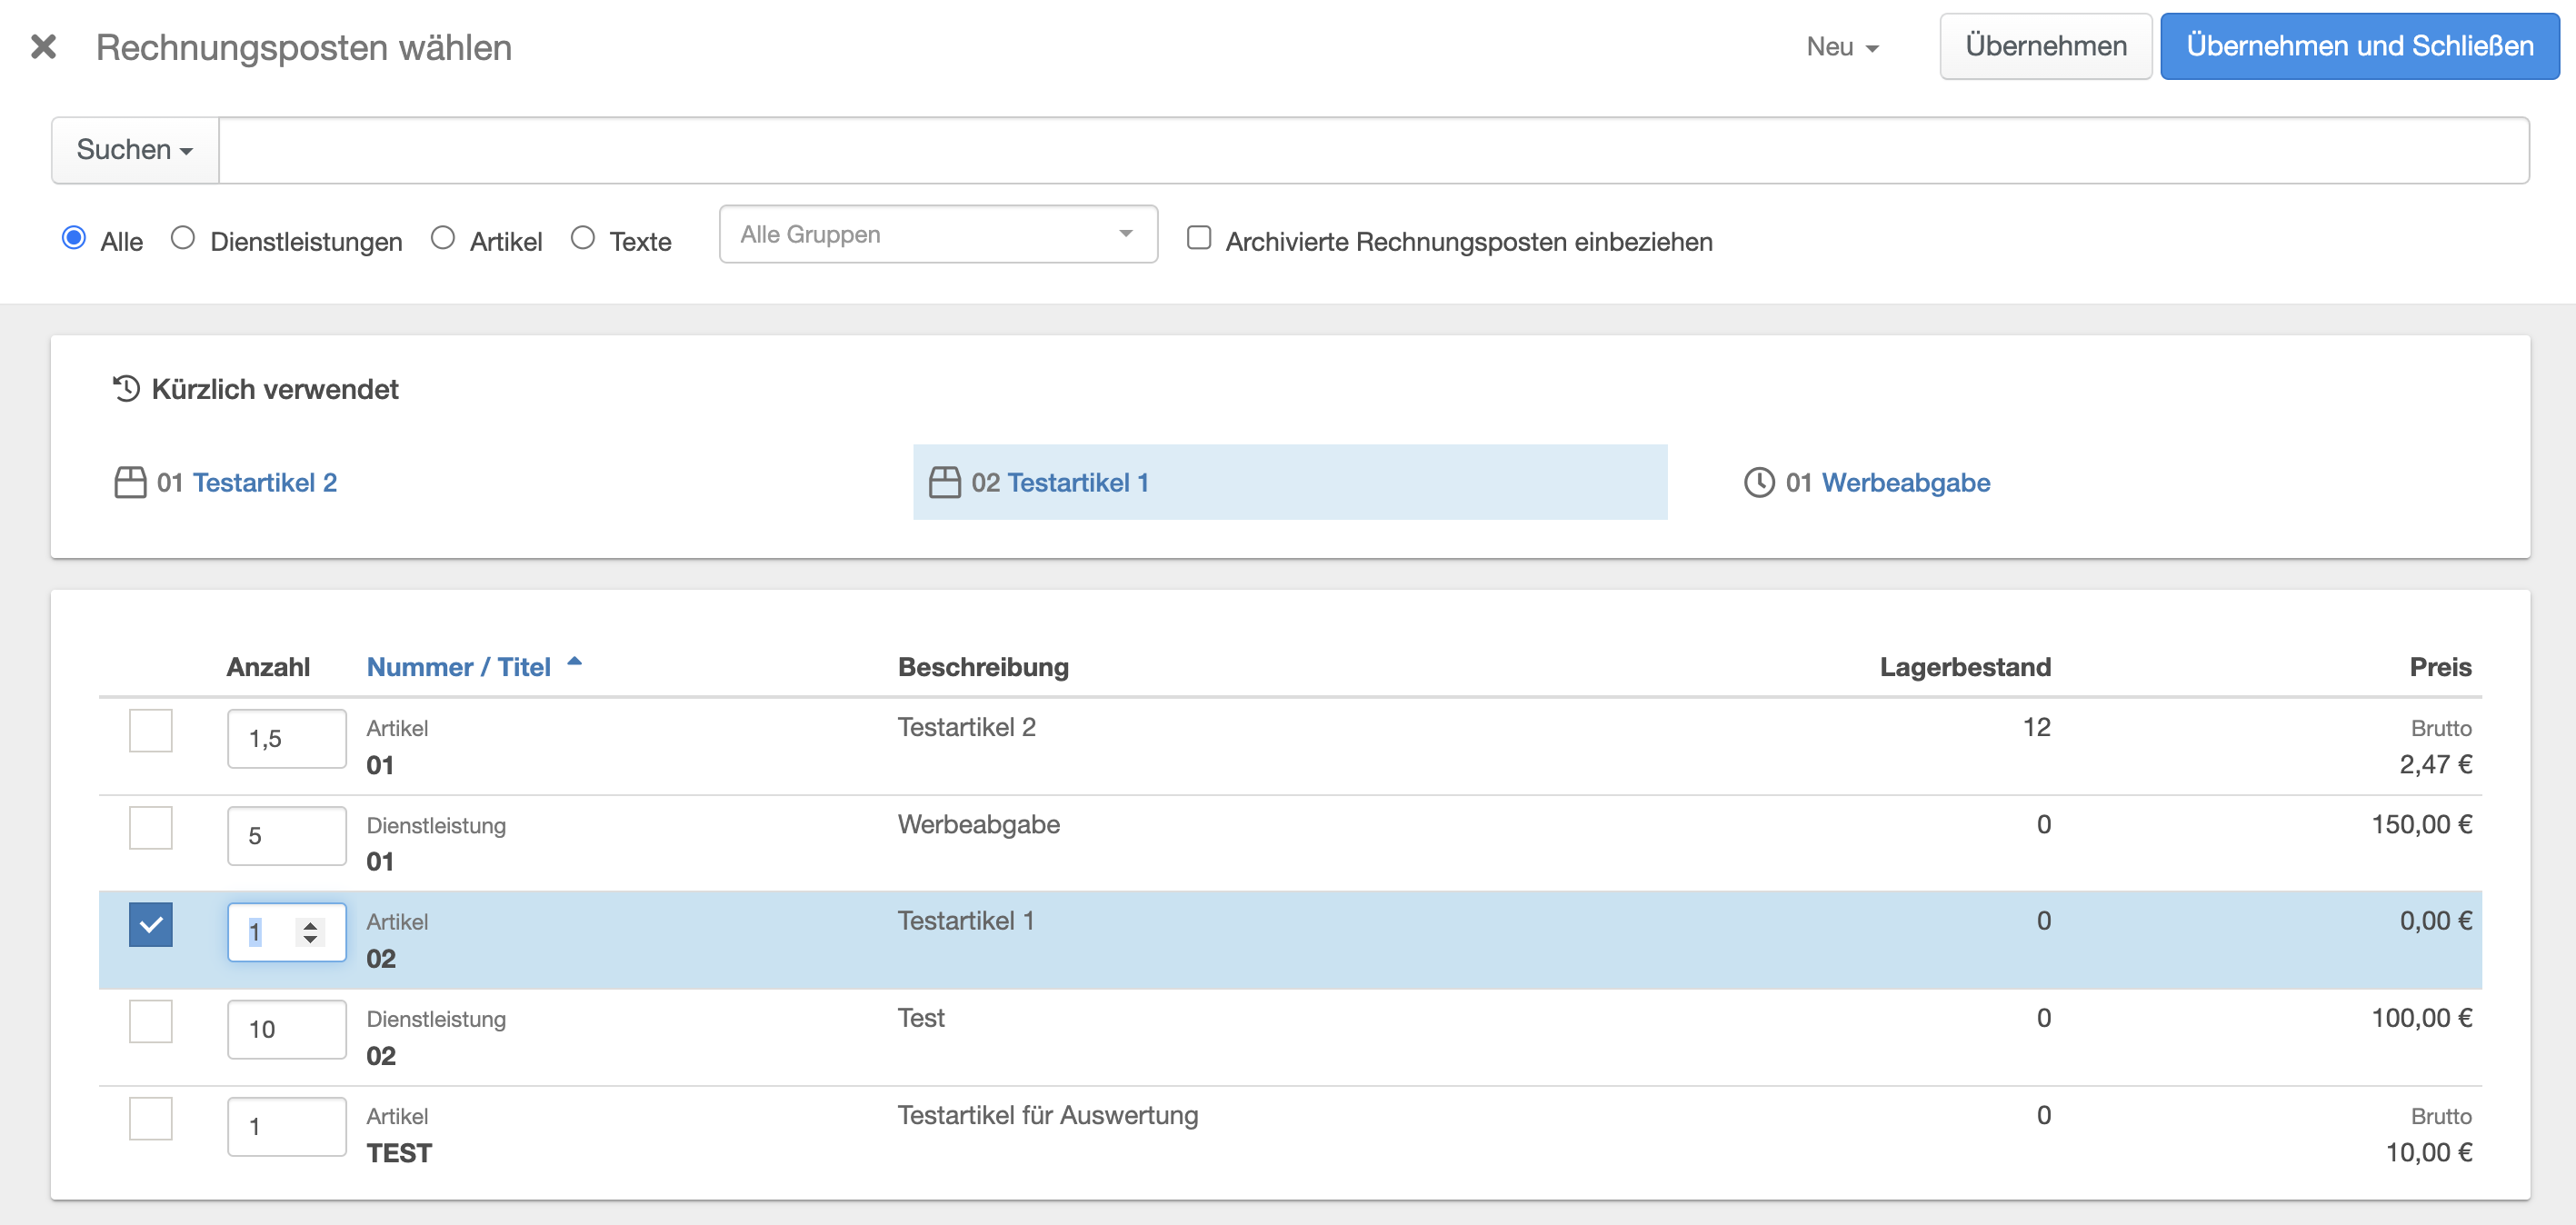Click the sort arrow next to Nummer / Titel
The width and height of the screenshot is (2576, 1225).
pyautogui.click(x=575, y=661)
